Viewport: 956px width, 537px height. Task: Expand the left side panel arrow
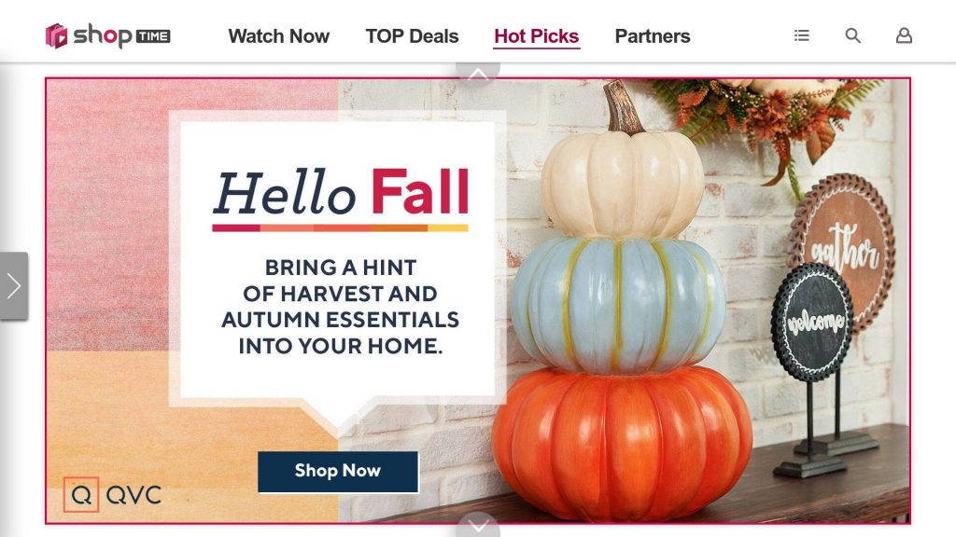tap(14, 285)
